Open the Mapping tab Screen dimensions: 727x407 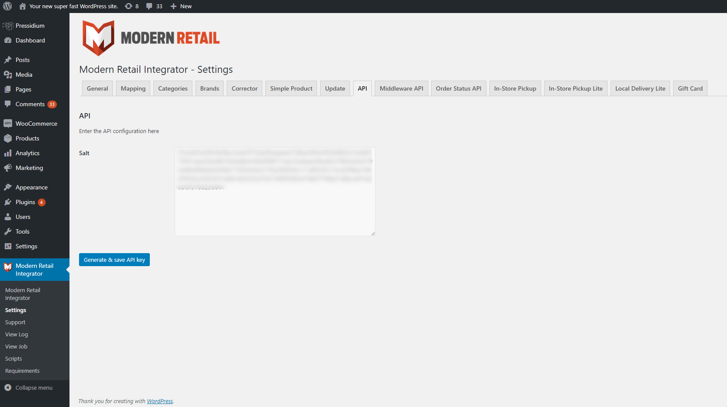click(x=133, y=88)
